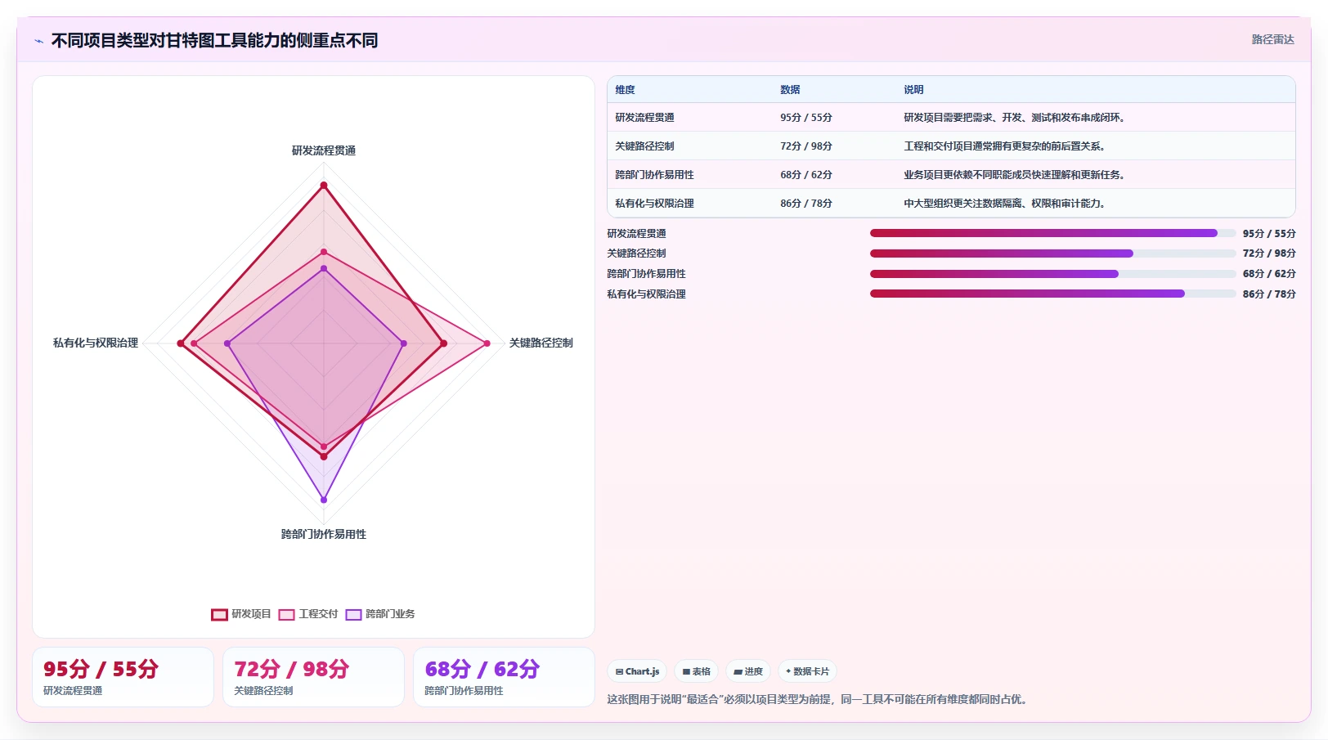
Task: Click the description 研发项目需要把需求、开发、测试和发布串成闭环
Action: (1015, 118)
